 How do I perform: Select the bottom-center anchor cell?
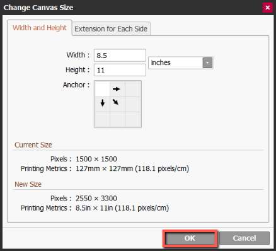pyautogui.click(x=117, y=119)
